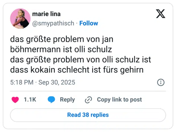
Task: Click the blue reply speech bubble icon
Action: (x=51, y=100)
